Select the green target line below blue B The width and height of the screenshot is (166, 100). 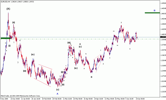point(152,13)
